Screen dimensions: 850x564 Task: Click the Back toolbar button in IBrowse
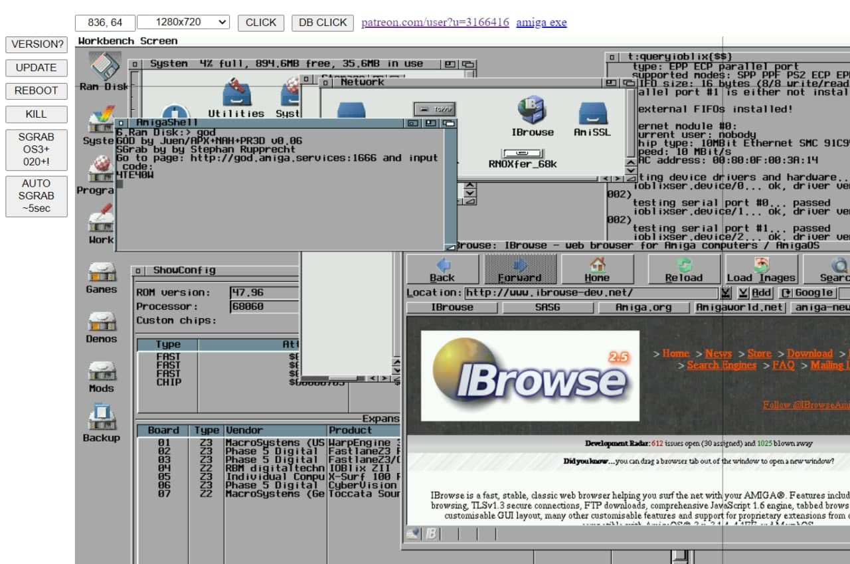[x=442, y=270]
